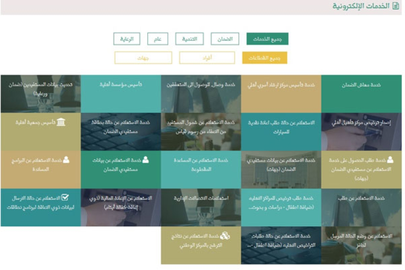The height and width of the screenshot is (270, 405).
Task: Click person icon on طلب الحصول على خدمة الاستعلام
Action: point(390,160)
